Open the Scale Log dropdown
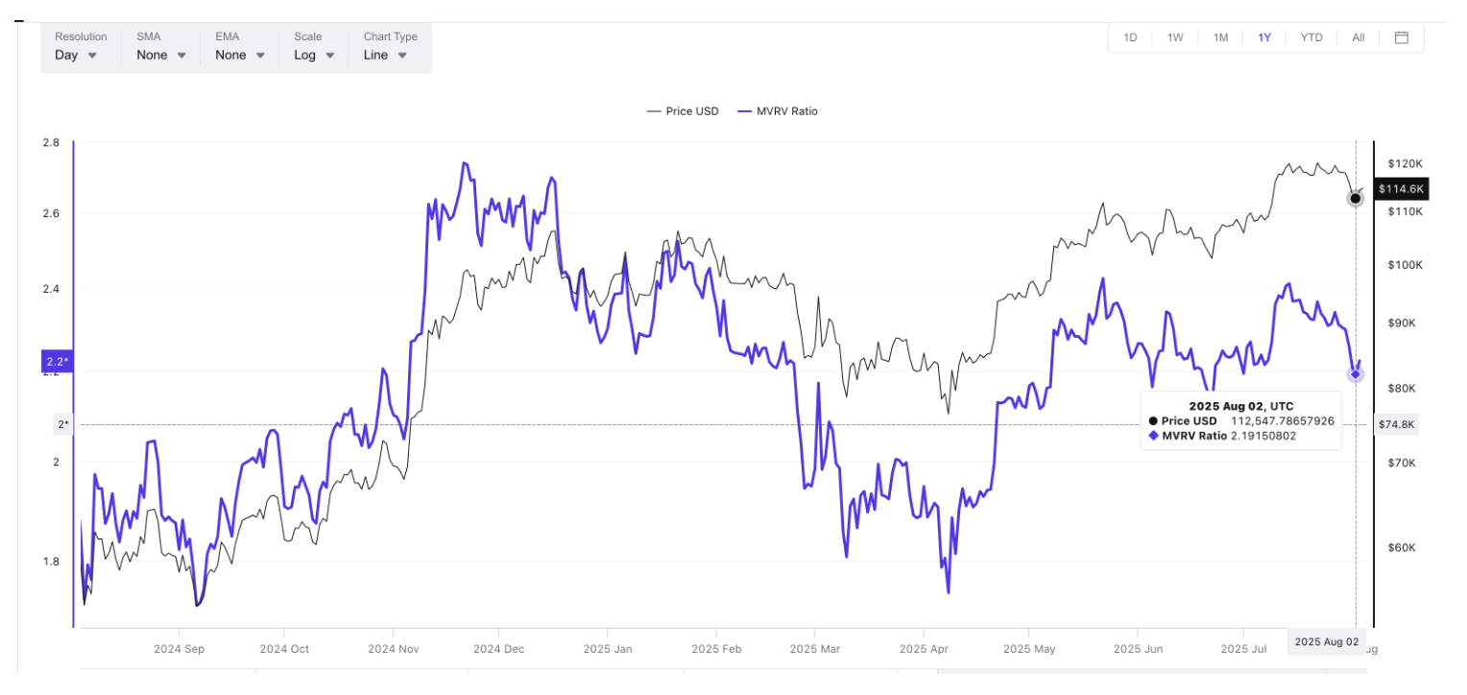Image resolution: width=1467 pixels, height=695 pixels. [x=314, y=55]
